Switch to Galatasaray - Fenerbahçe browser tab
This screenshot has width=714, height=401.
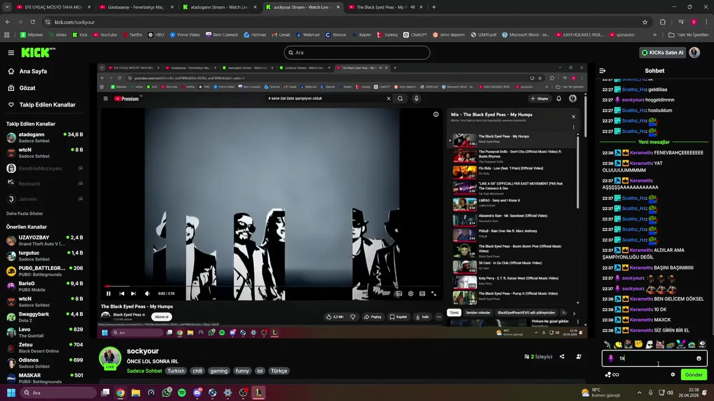pyautogui.click(x=136, y=7)
